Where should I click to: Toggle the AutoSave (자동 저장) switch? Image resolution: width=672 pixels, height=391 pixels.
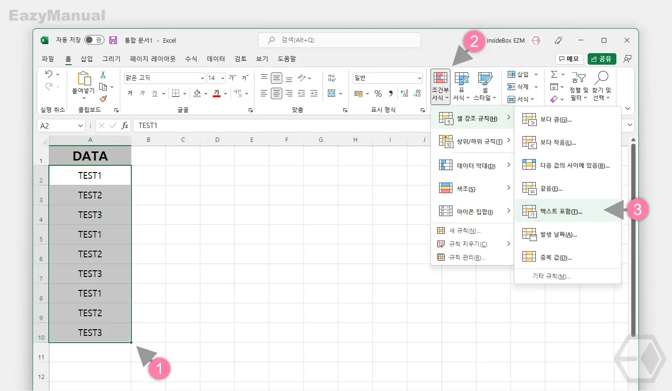pos(94,40)
